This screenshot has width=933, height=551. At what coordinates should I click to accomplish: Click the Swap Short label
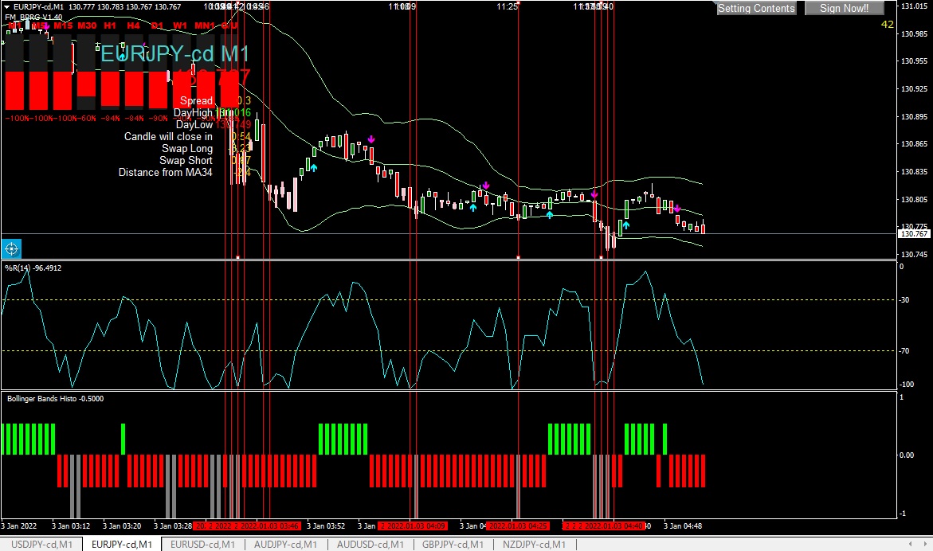point(186,160)
